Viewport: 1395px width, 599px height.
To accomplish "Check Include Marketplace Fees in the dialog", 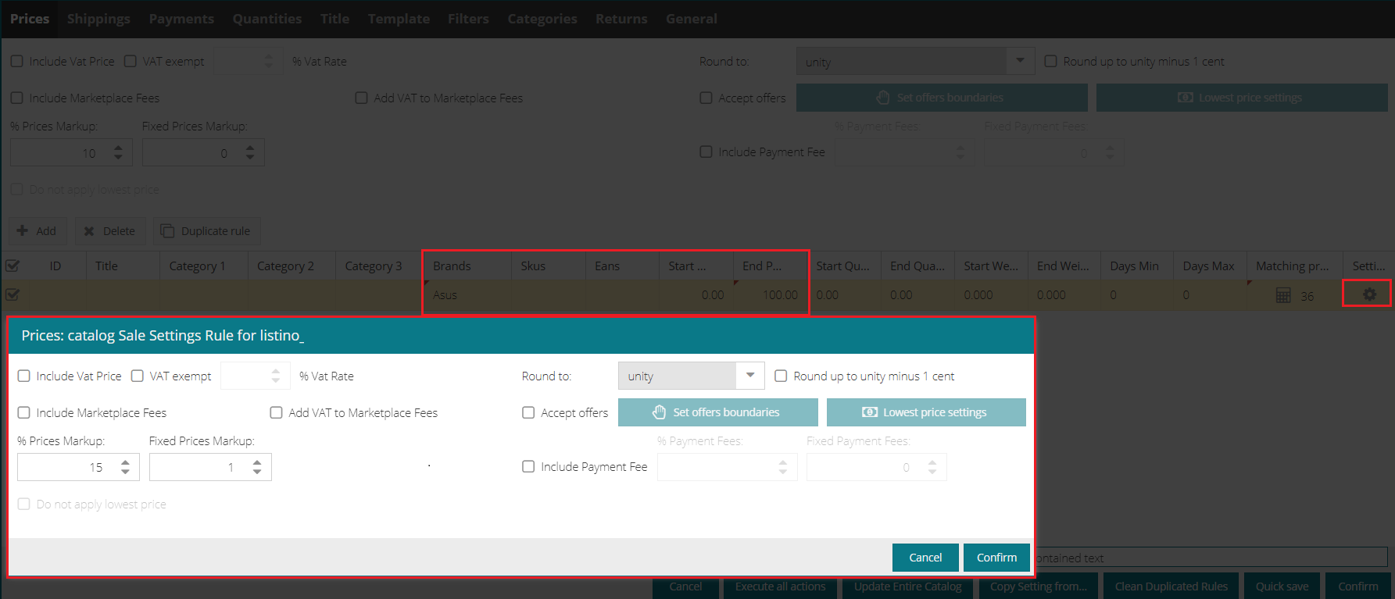I will click(x=24, y=413).
